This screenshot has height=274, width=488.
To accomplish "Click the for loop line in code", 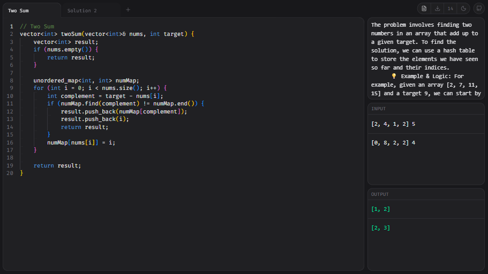I will point(100,88).
